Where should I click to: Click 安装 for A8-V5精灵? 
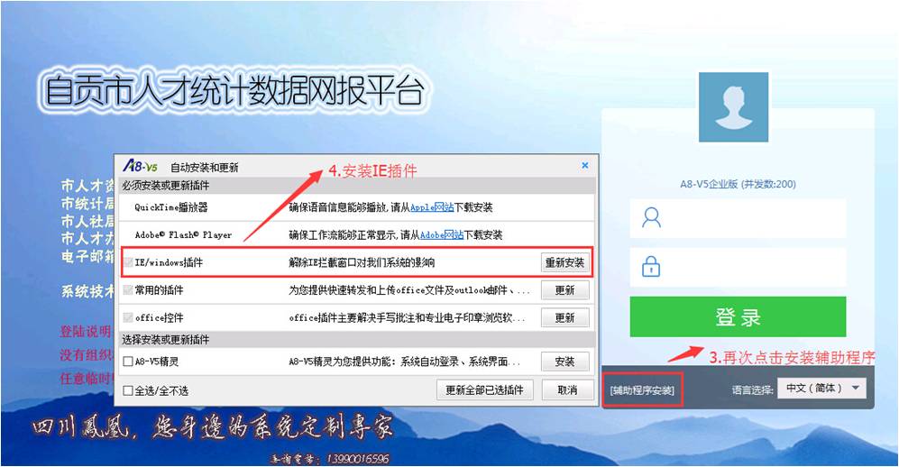click(564, 362)
